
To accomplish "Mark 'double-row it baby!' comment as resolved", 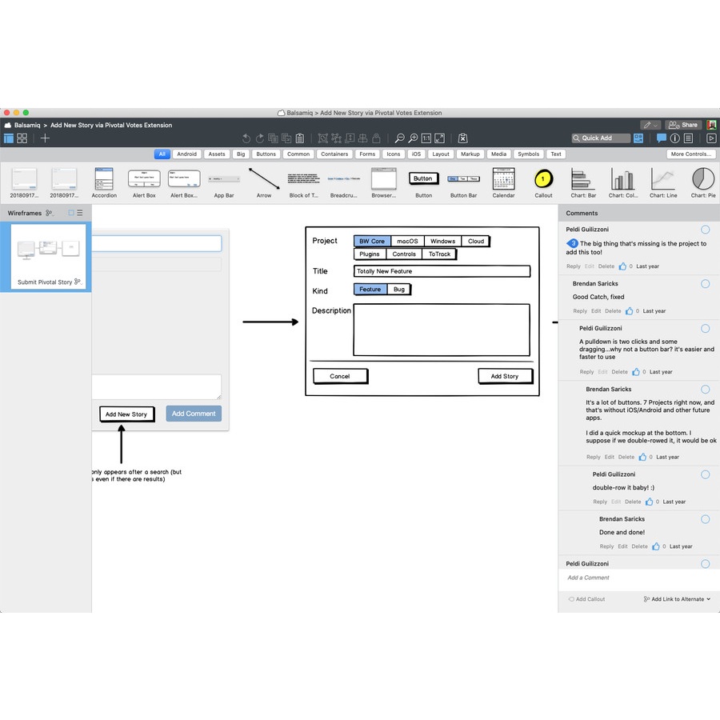I will [x=705, y=474].
